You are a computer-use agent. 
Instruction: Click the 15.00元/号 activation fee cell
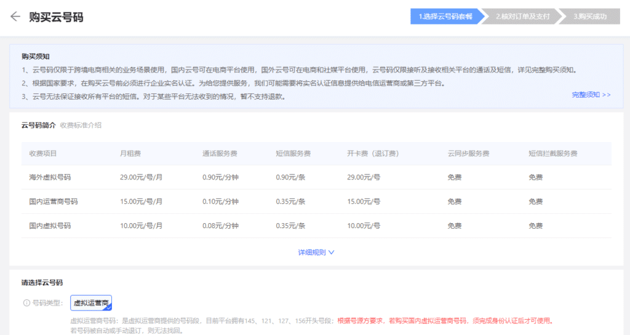(364, 202)
